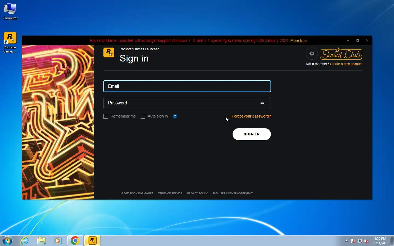Click the © 2023 Rockstar Games text
394x246 pixels.
[x=137, y=194]
